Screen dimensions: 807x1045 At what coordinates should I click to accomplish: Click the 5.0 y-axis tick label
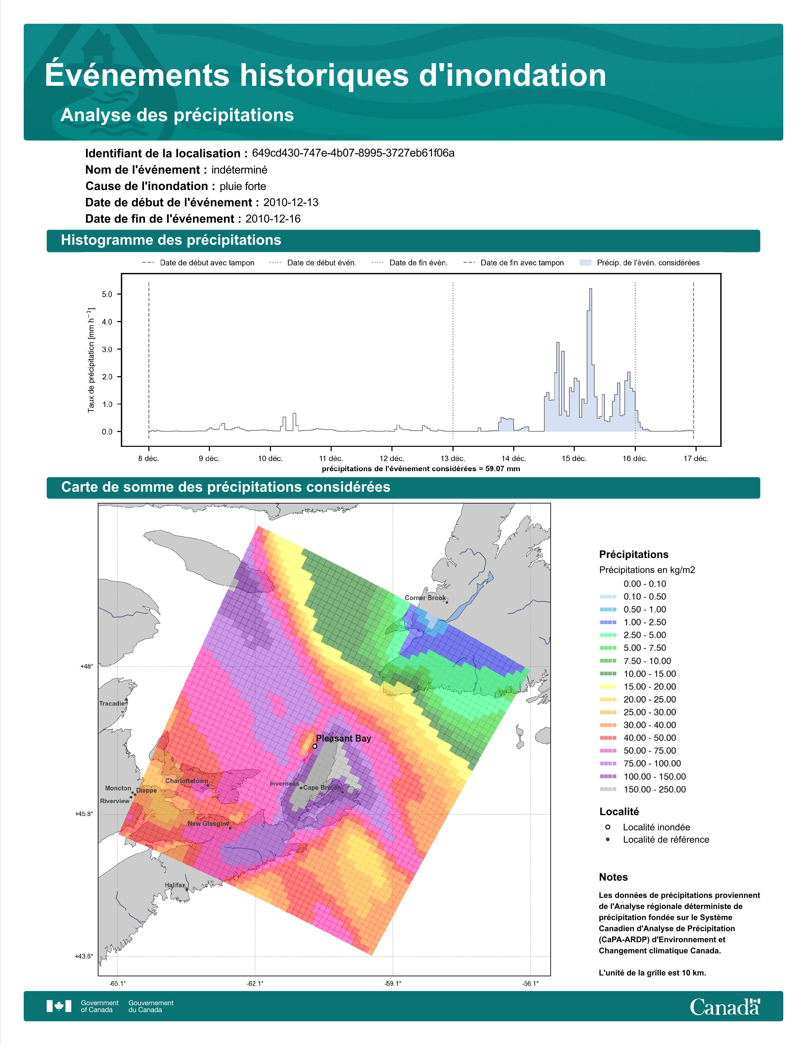tap(107, 294)
